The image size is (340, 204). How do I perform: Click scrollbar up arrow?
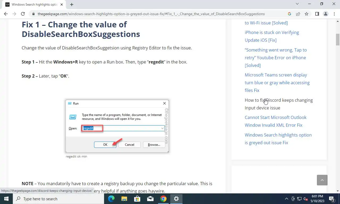point(338,22)
